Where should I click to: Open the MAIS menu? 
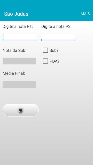click(x=85, y=14)
